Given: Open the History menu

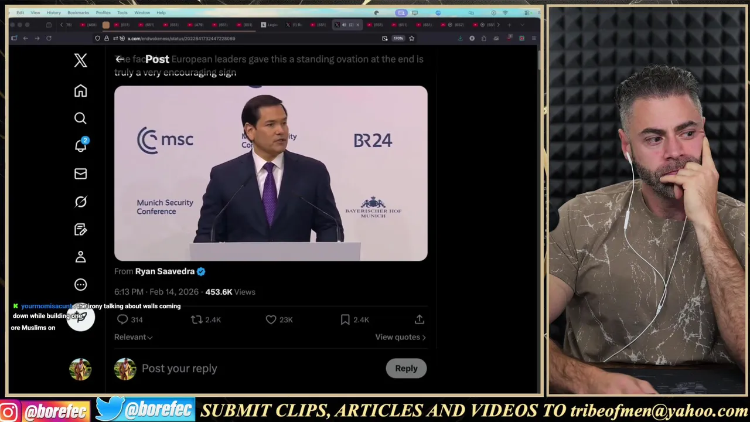Looking at the screenshot, I should click(53, 12).
